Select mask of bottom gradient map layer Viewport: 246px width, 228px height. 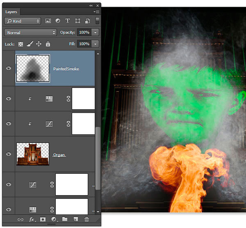[x=72, y=207]
